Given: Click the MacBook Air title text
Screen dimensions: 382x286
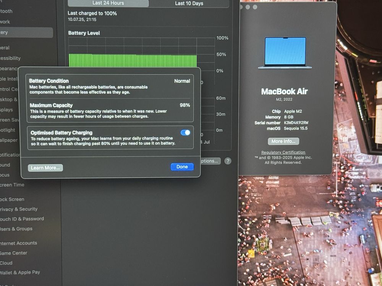Looking at the screenshot, I should tap(284, 92).
